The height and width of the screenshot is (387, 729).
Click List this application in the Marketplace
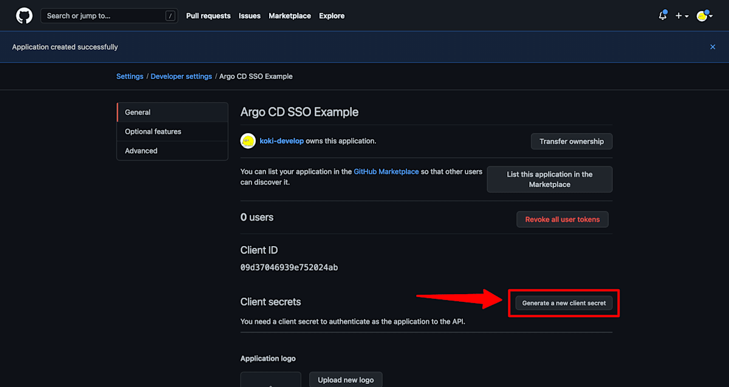(550, 179)
